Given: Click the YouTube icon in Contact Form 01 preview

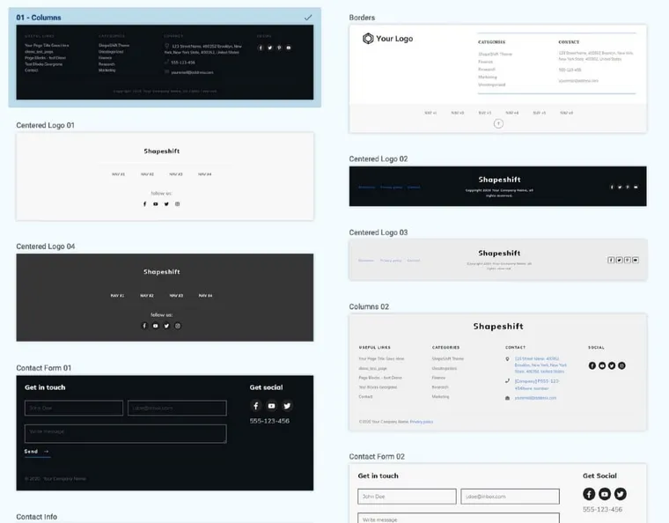Looking at the screenshot, I should coord(271,406).
